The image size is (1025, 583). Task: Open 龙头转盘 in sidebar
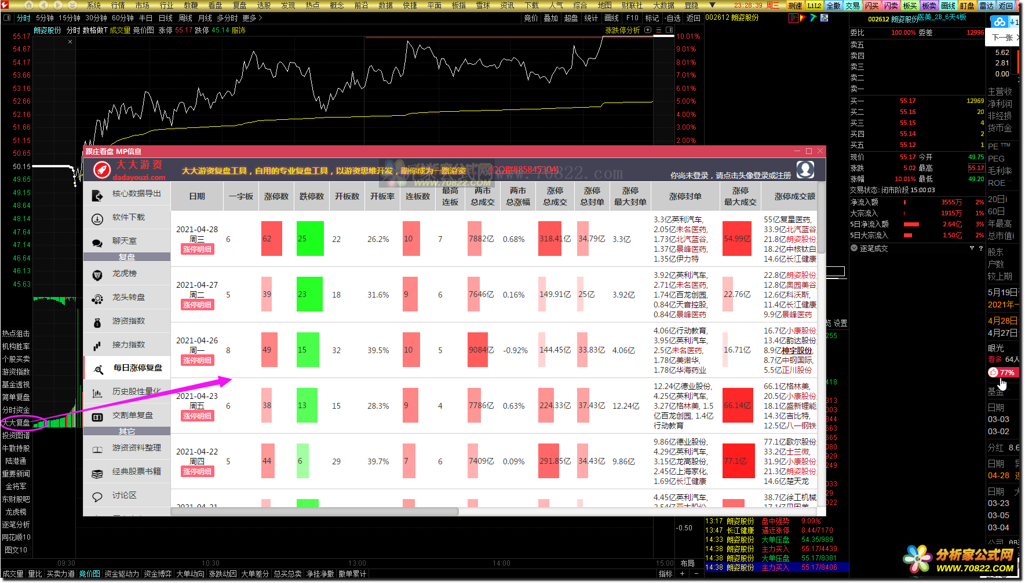[x=127, y=298]
